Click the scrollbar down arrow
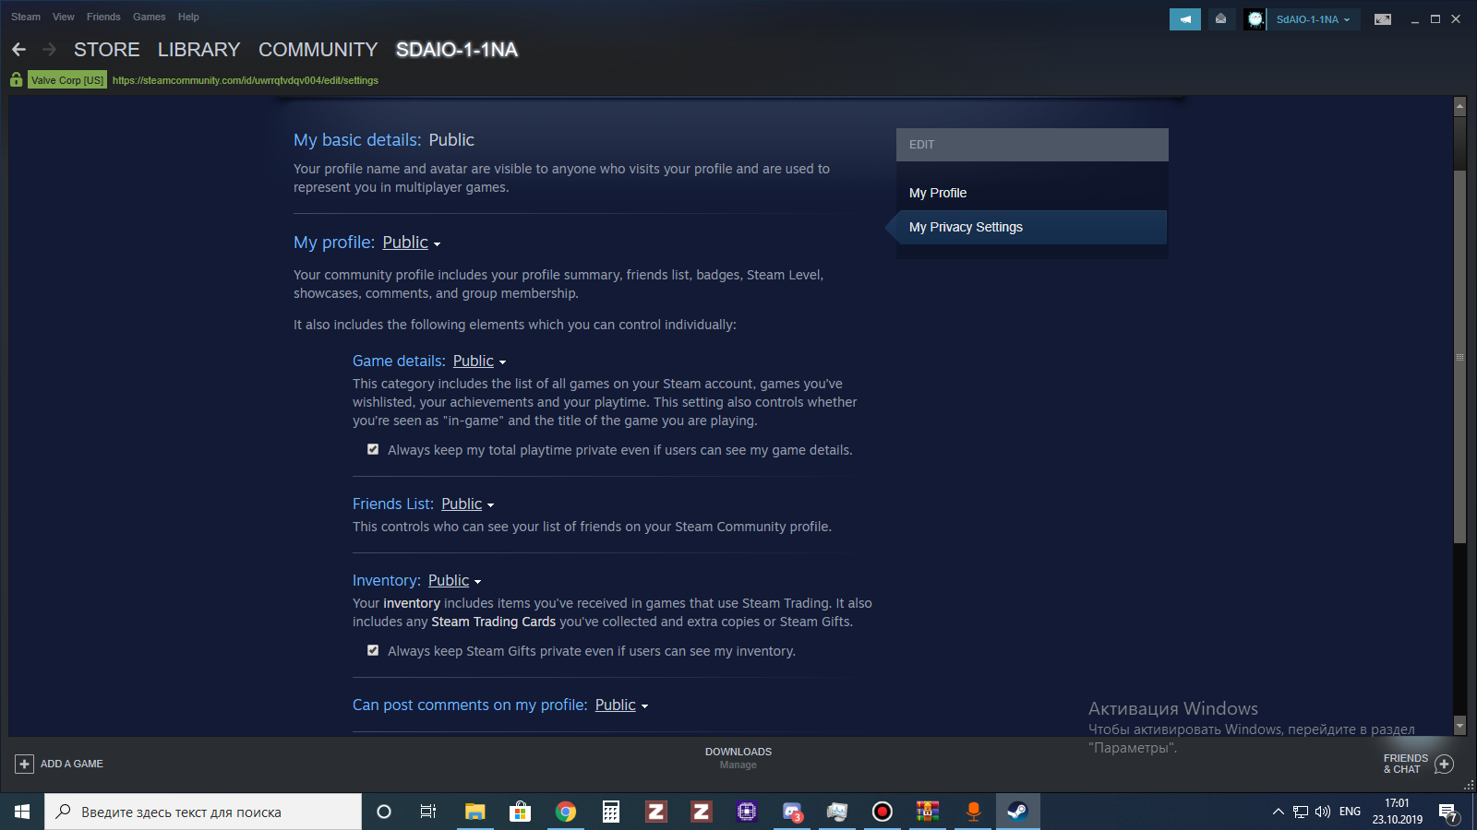This screenshot has height=830, width=1477. tap(1459, 726)
